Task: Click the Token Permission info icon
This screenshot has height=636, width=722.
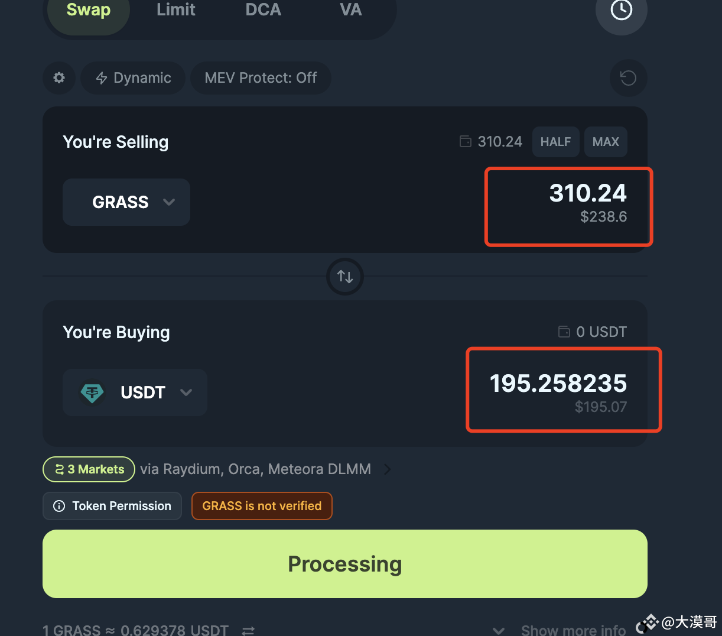Action: (59, 505)
